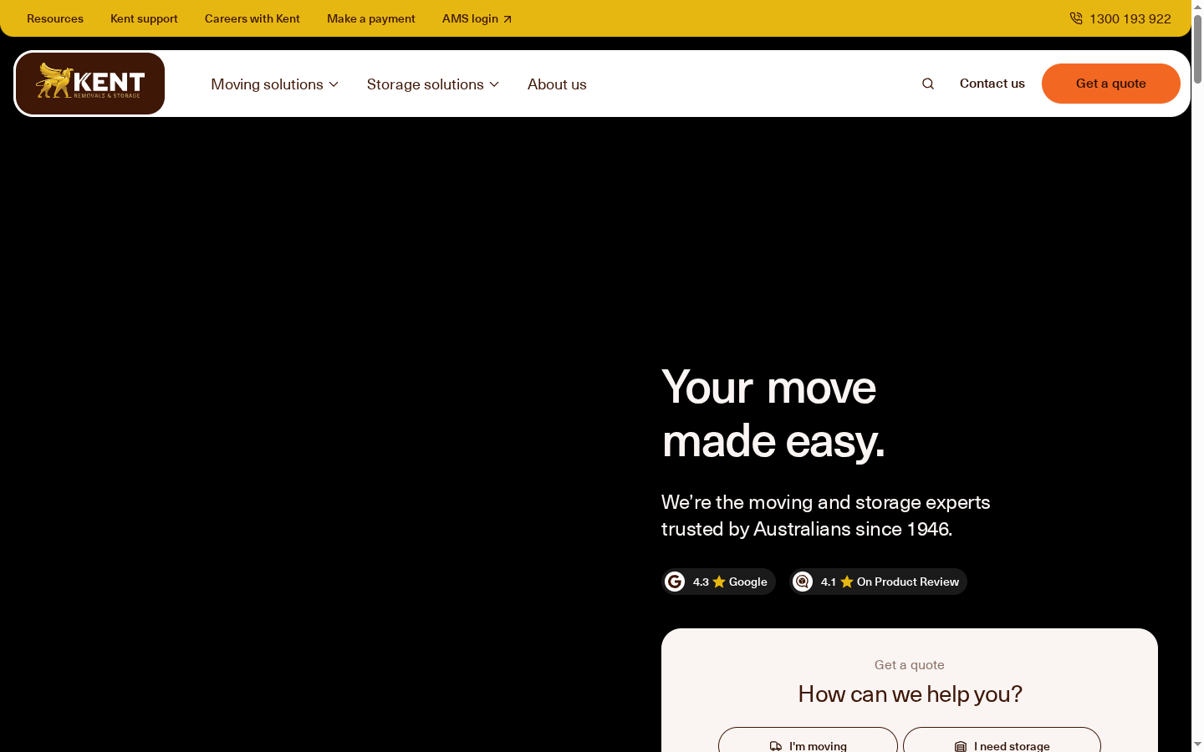The image size is (1204, 752).
Task: Click the Google logo in the rating badge
Action: pyautogui.click(x=675, y=582)
